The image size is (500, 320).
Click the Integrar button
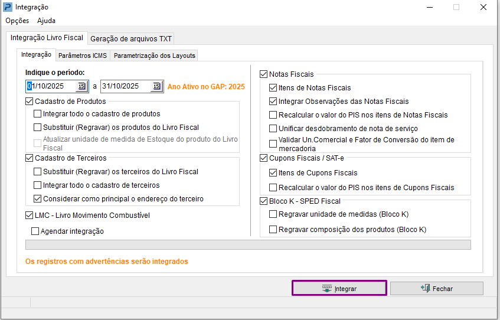tap(339, 288)
